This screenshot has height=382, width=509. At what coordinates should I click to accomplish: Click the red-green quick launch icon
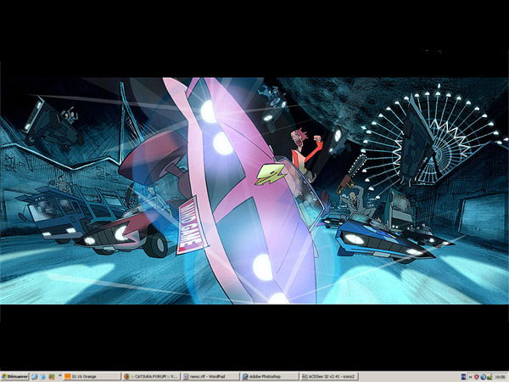(x=52, y=377)
